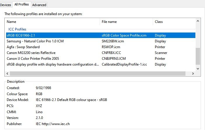The image size is (205, 130).
Task: Collapse the ICC Profiles group header
Action: (17, 29)
